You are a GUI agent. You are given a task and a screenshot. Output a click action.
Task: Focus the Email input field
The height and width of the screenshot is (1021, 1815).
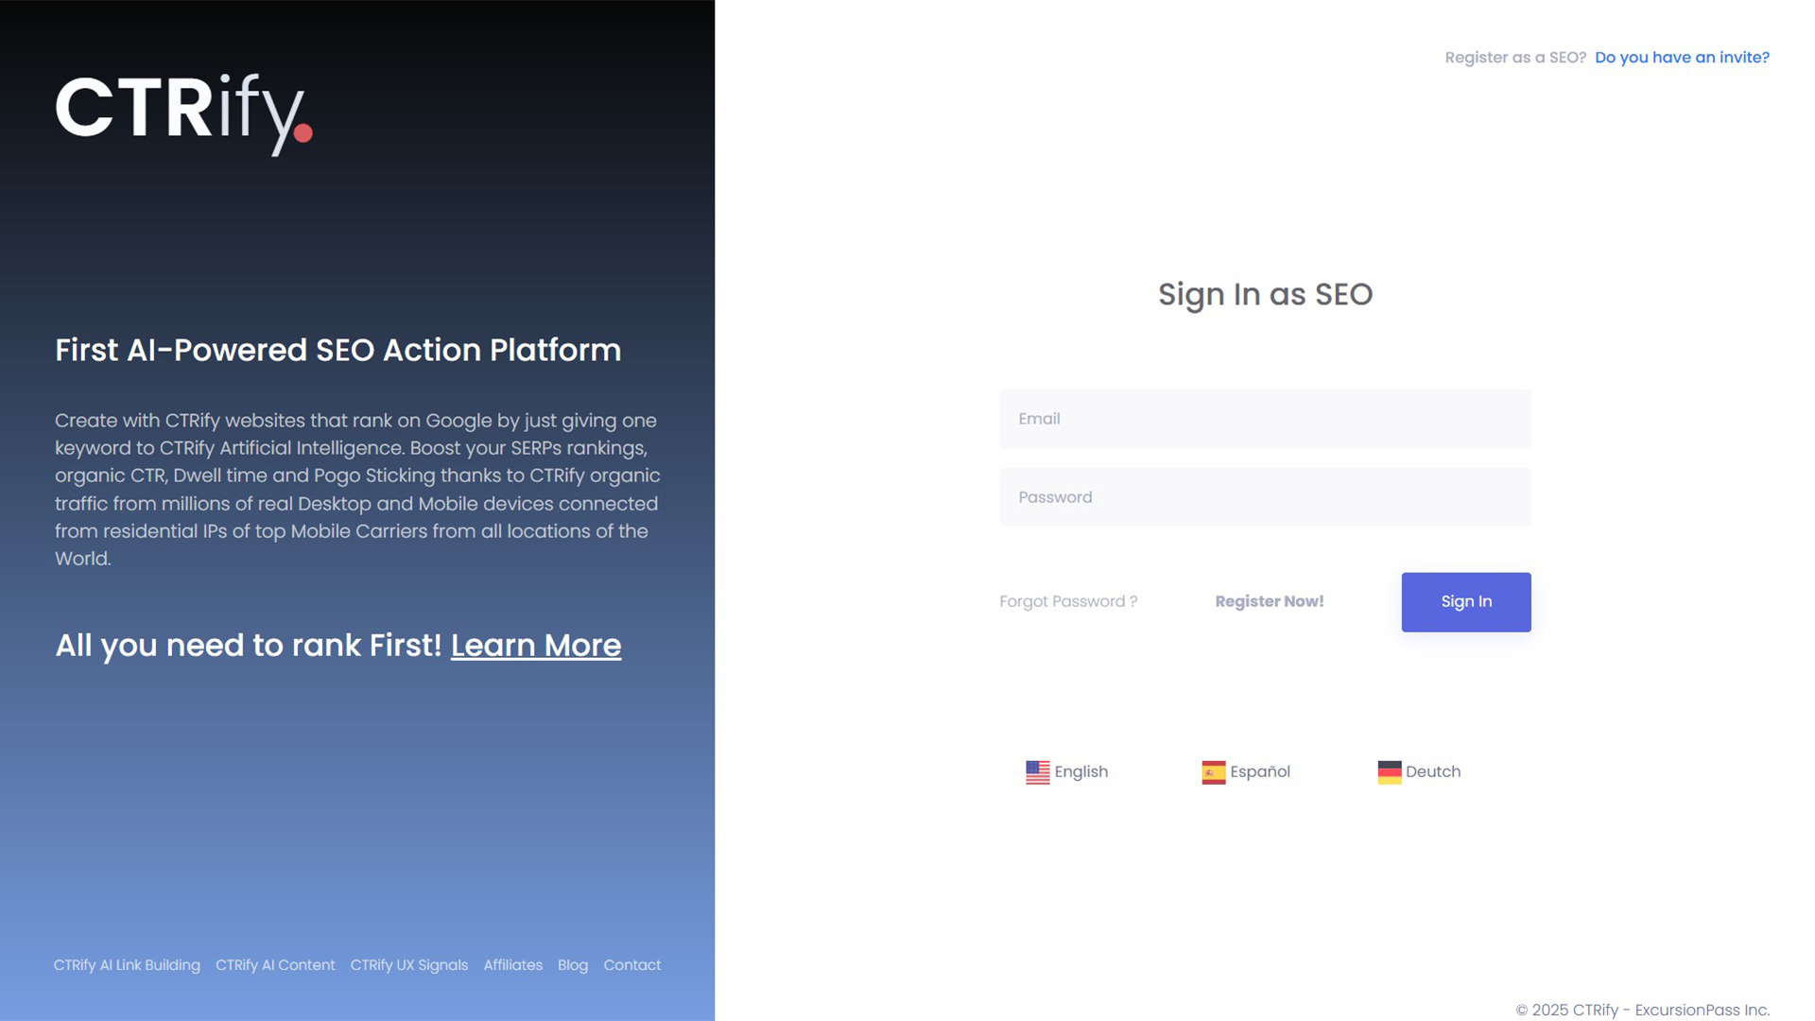pyautogui.click(x=1265, y=419)
